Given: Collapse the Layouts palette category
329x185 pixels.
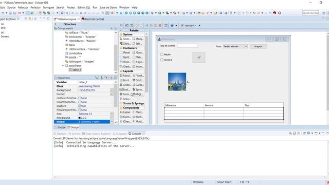Looking at the screenshot, I should (132, 71).
